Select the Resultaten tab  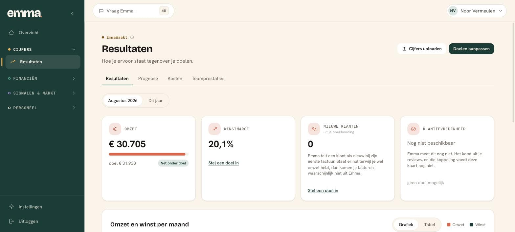pos(117,78)
